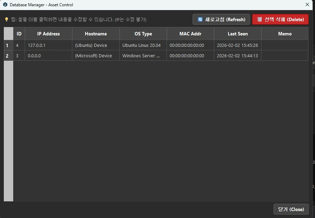Screen dimensions: 315x218
Task: Sort by the IP Address column header
Action: click(48, 34)
